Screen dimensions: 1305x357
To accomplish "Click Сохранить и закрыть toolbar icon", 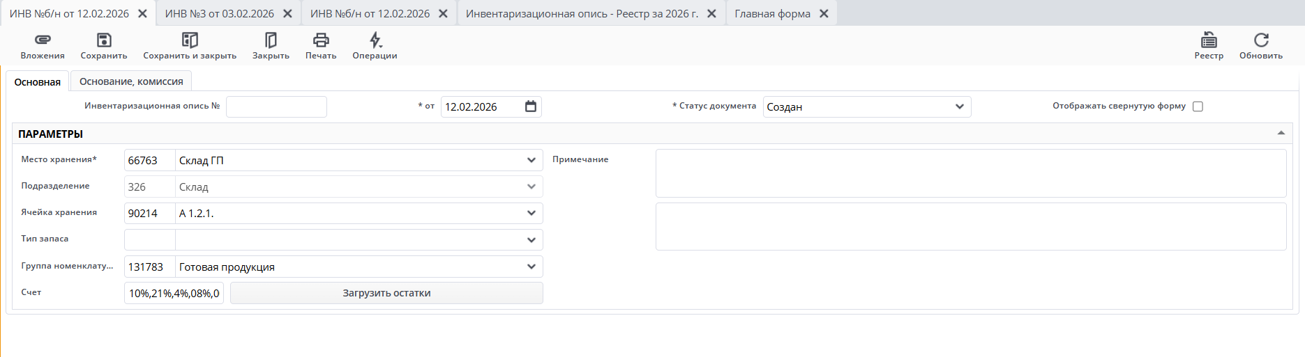I will (x=190, y=40).
